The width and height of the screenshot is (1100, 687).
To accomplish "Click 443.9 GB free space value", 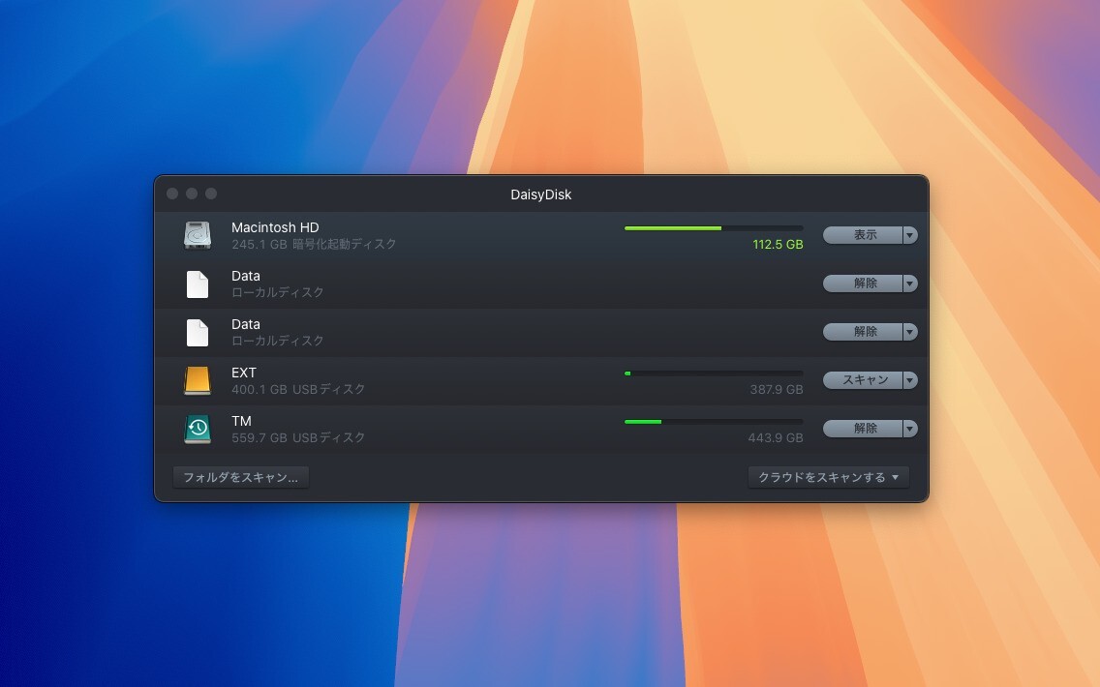I will pos(776,438).
